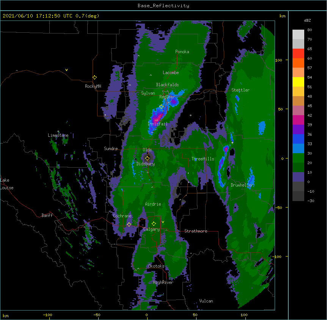The image size is (327, 320).
Task: Pick the slate-purple 0-10 dBZ swatch
Action: tap(298, 177)
